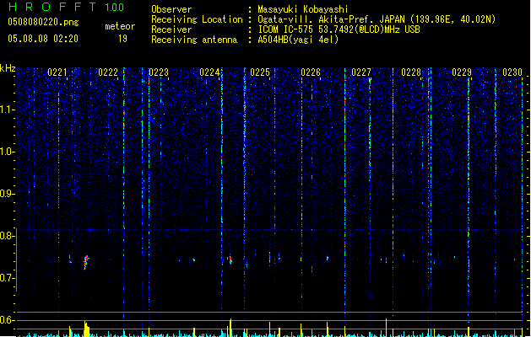
Task: Click the 0229 time marker
Action: pos(462,72)
